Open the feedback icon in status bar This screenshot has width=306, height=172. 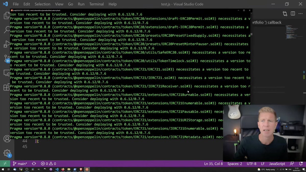[292, 164]
